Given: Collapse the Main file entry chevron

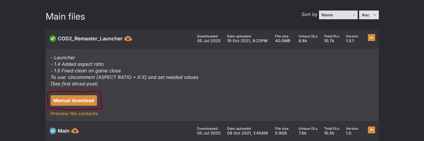Looking at the screenshot, I should [x=371, y=130].
